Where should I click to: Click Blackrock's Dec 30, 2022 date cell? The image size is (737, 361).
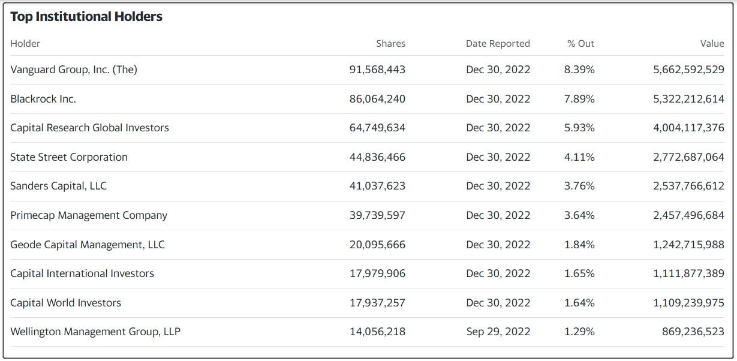point(498,99)
